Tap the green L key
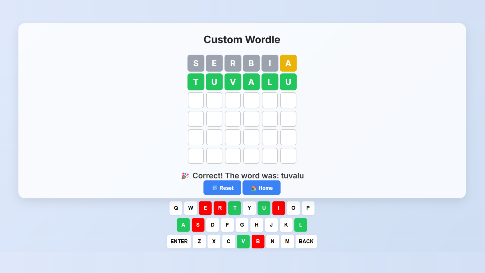 tap(301, 225)
